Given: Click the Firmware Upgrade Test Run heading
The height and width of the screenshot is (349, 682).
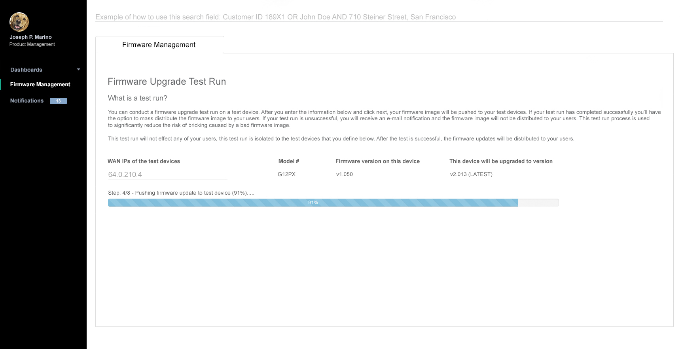Looking at the screenshot, I should (x=167, y=82).
